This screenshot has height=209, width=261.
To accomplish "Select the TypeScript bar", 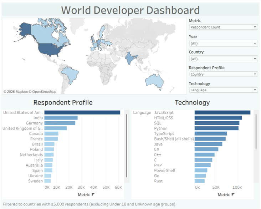I will pyautogui.click(x=211, y=134).
